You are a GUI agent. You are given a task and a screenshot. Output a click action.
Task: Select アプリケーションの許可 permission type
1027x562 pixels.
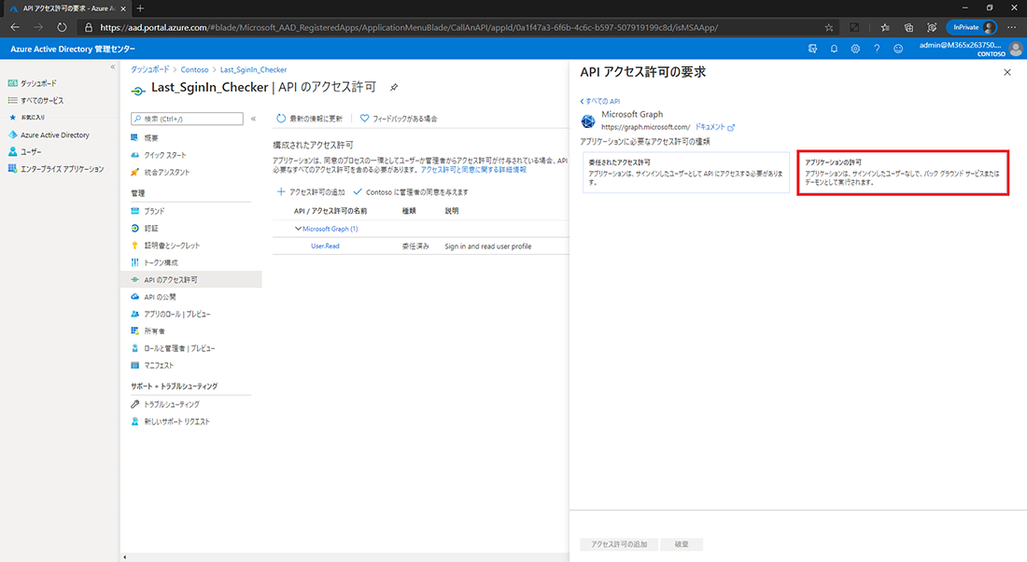(x=903, y=172)
